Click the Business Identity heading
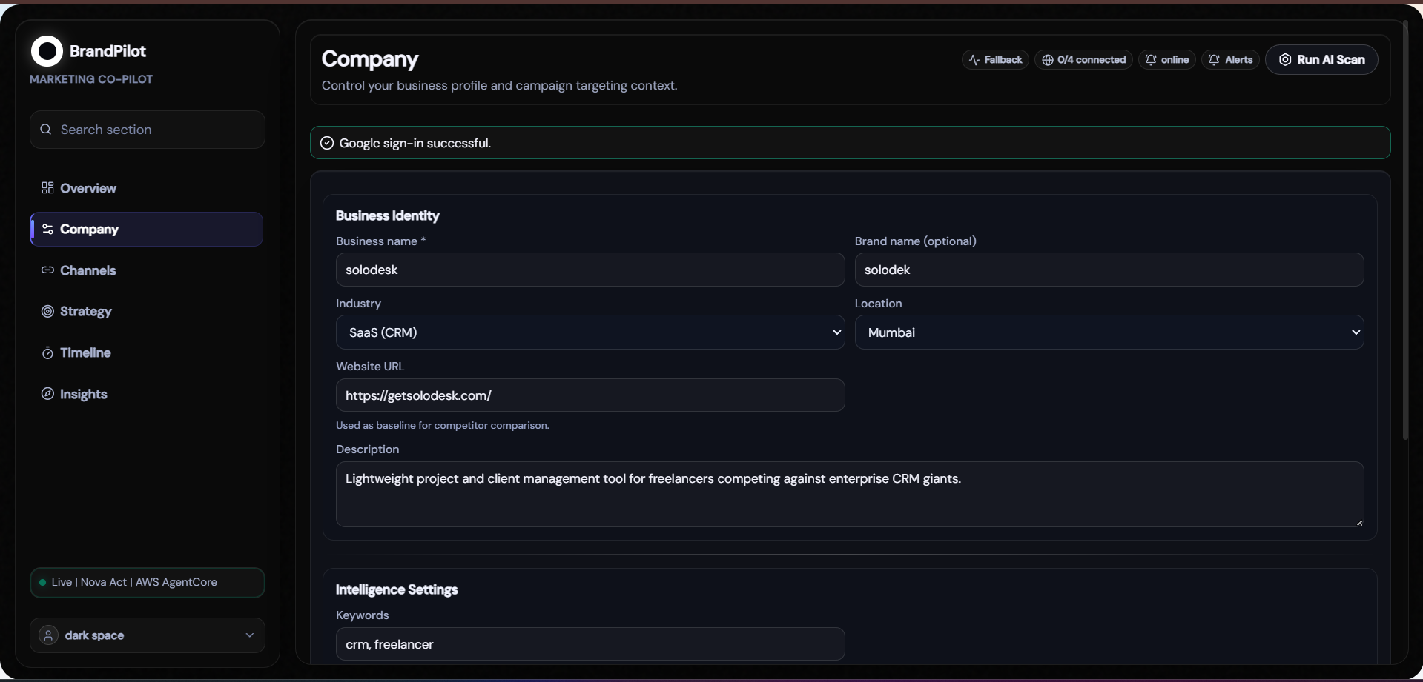The width and height of the screenshot is (1423, 682). pos(387,215)
